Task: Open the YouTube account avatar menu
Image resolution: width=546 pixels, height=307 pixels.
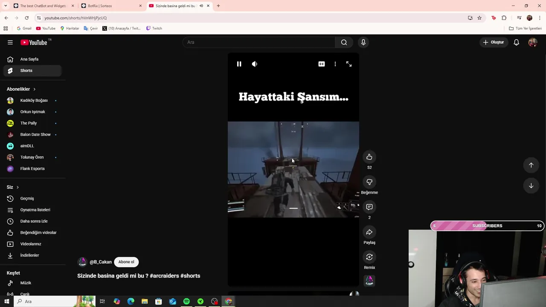Action: (x=533, y=42)
